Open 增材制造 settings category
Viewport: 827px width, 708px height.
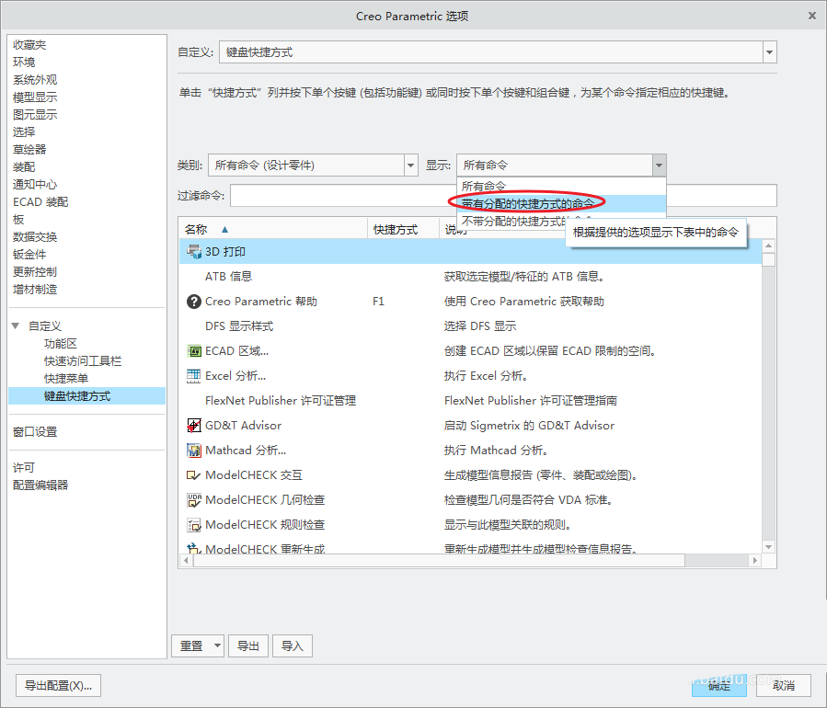pyautogui.click(x=35, y=289)
